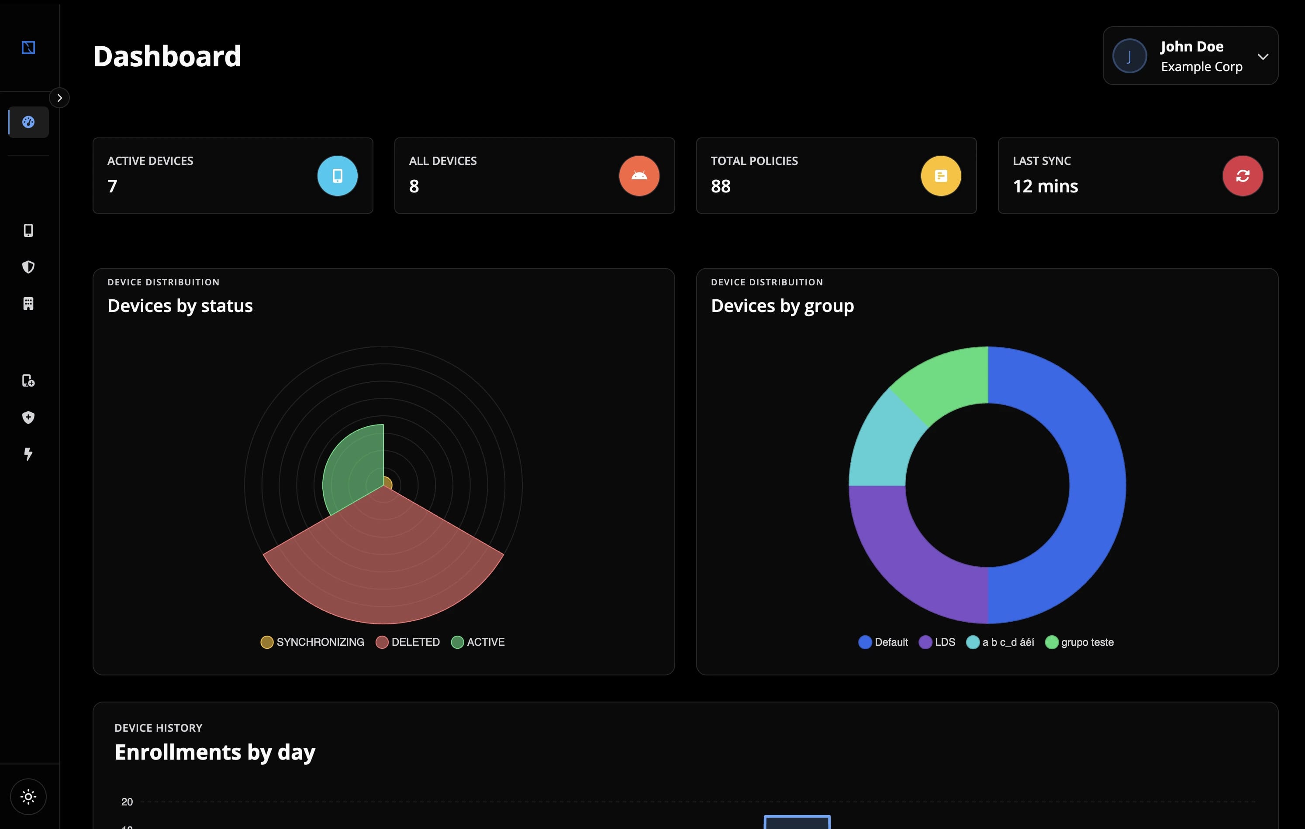Open the policies half-shield sidebar icon
This screenshot has width=1305, height=829.
pos(28,267)
